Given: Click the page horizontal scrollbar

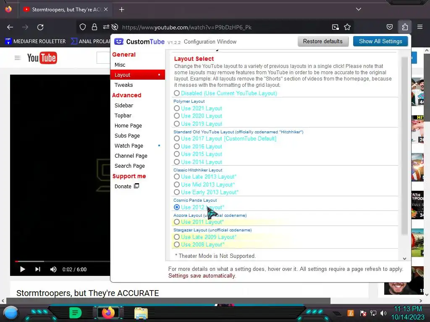Looking at the screenshot, I should (168, 301).
